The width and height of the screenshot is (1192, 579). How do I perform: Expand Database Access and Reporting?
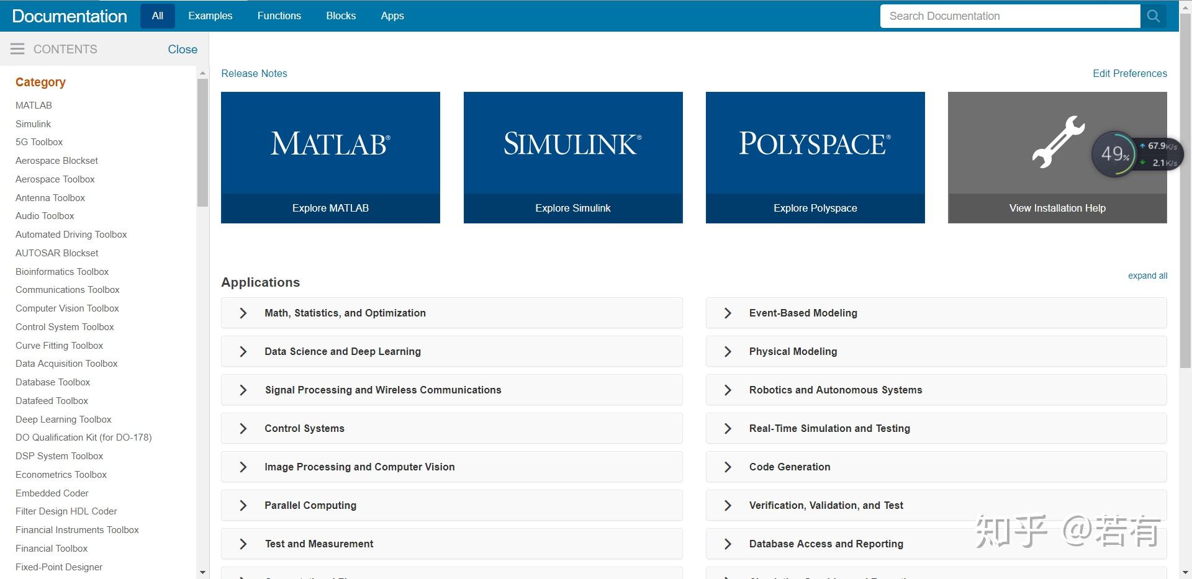click(936, 544)
